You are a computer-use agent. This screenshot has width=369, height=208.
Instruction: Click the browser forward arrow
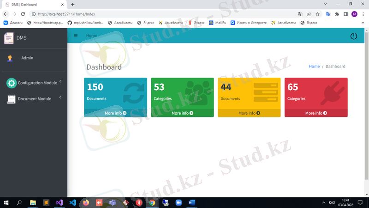coord(14,14)
